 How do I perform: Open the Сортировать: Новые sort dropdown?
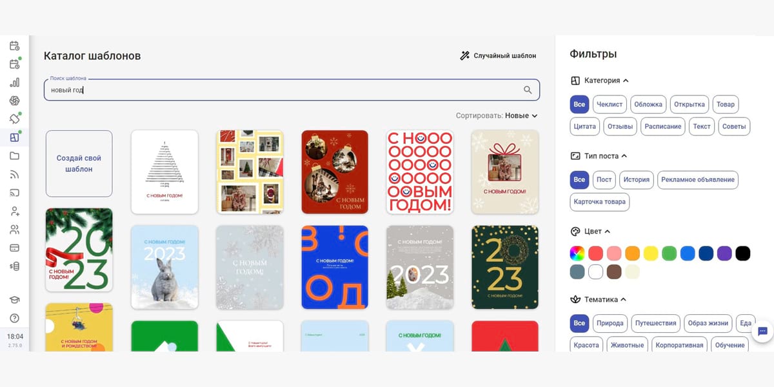497,115
